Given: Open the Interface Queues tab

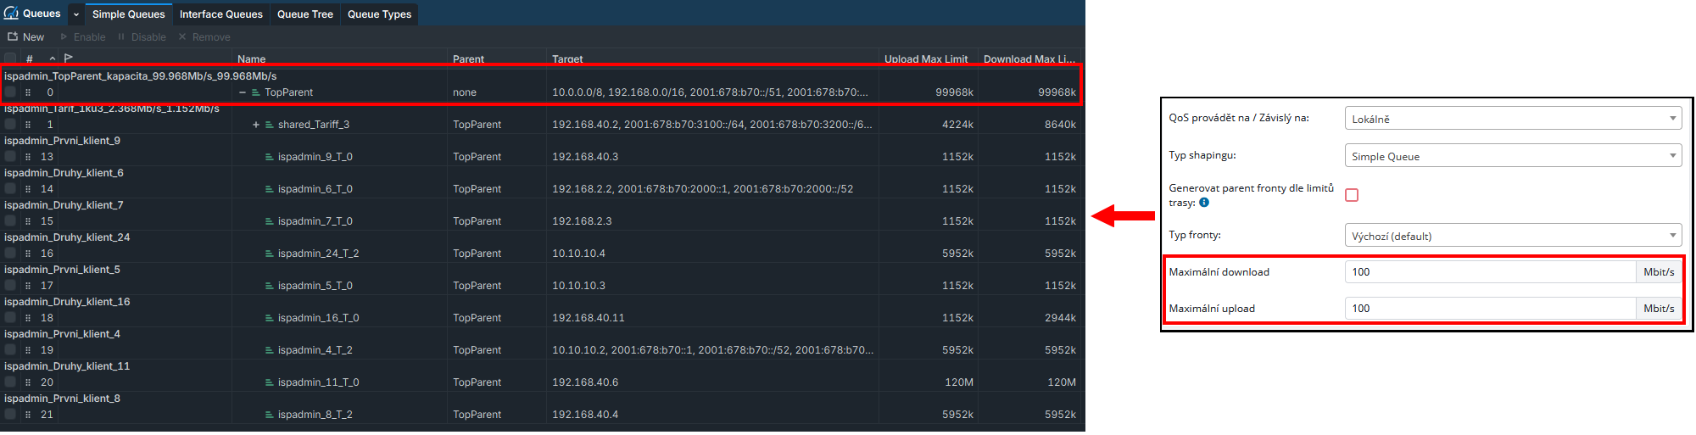Looking at the screenshot, I should tap(220, 14).
